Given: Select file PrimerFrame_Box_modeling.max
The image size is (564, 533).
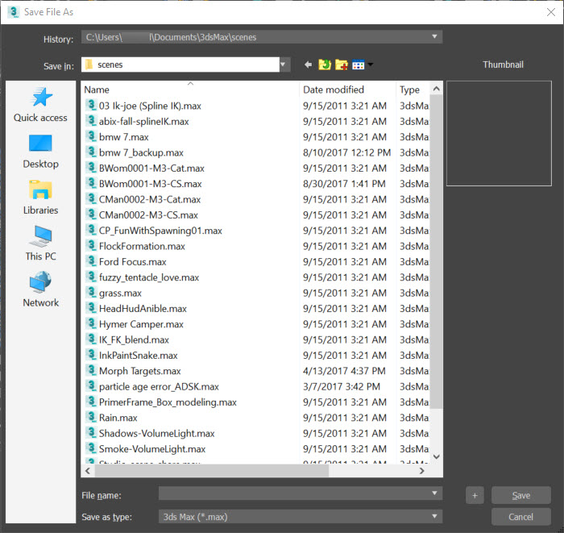Looking at the screenshot, I should pos(168,402).
